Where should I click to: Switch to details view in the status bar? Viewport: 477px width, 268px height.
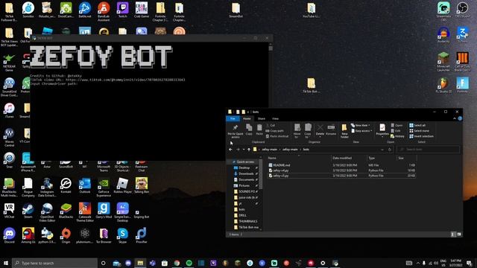(452, 234)
